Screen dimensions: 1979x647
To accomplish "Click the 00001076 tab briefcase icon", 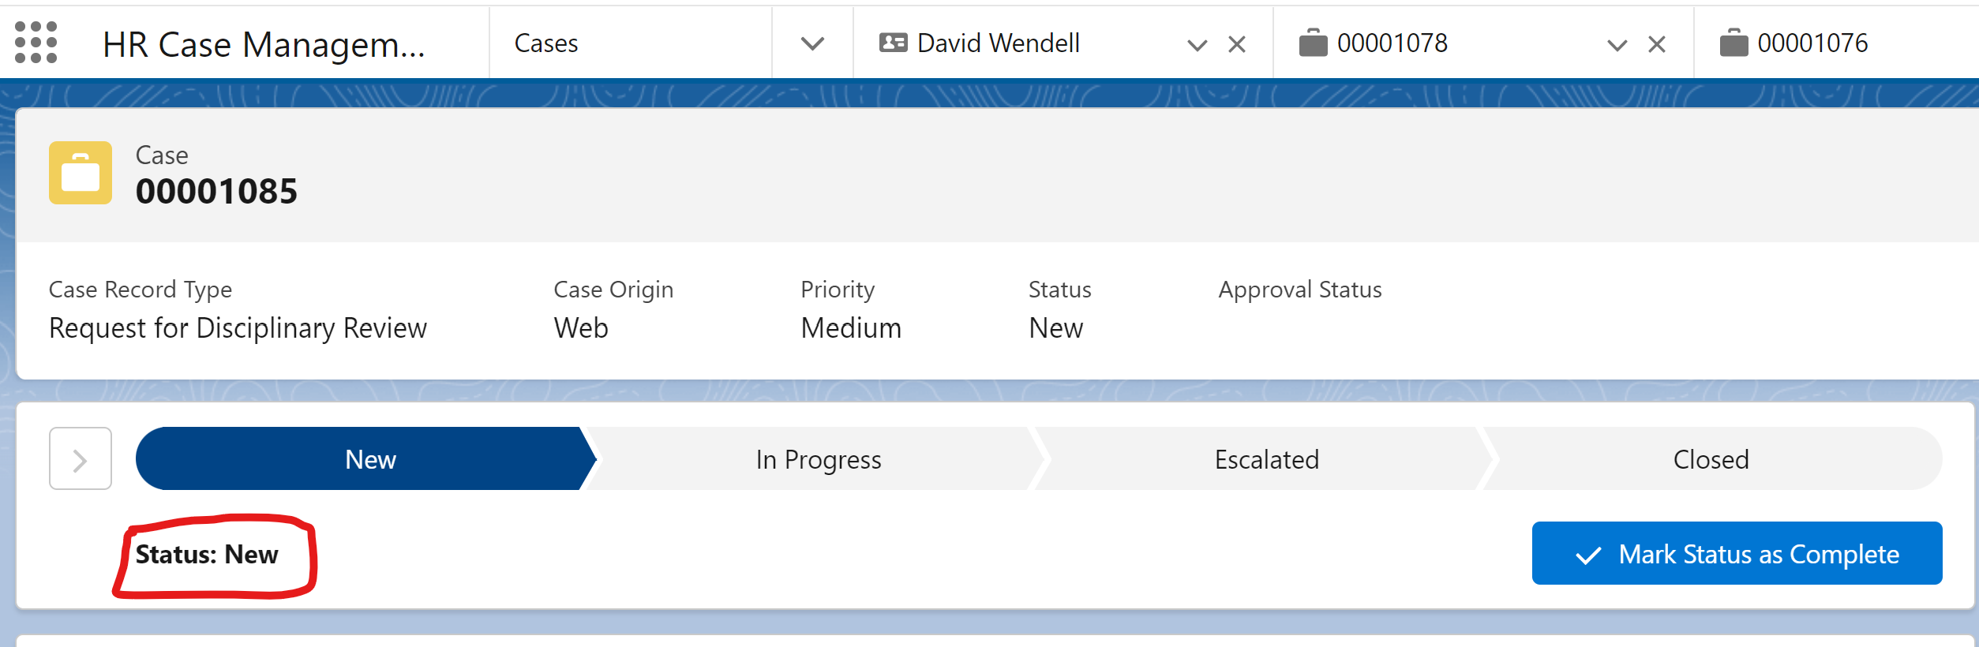I will (1733, 43).
